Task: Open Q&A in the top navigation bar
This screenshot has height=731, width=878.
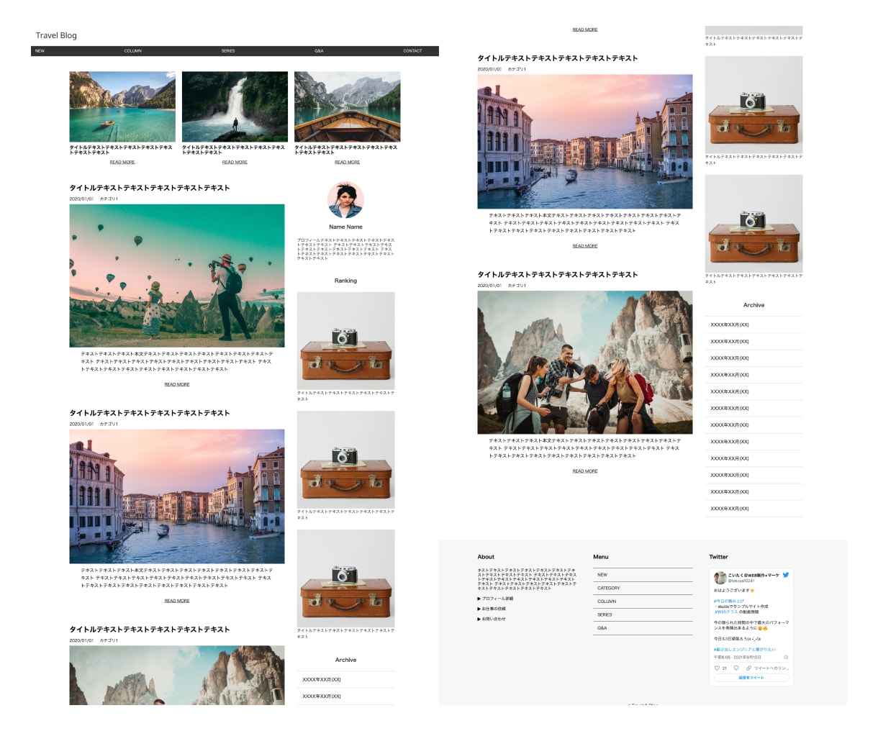Action: pos(319,51)
